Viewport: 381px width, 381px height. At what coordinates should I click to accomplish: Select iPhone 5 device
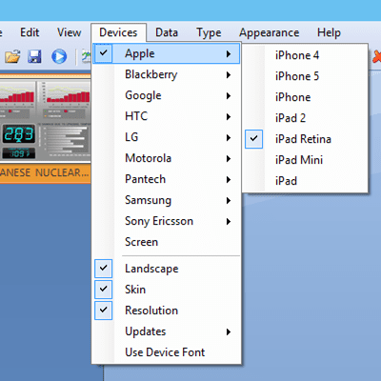[x=305, y=76]
